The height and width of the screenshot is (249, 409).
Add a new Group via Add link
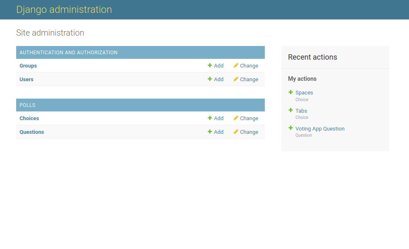[x=218, y=66]
